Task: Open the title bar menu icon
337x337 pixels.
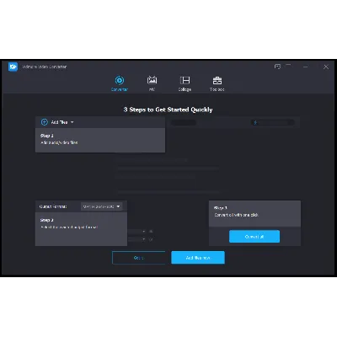Action: [288, 66]
